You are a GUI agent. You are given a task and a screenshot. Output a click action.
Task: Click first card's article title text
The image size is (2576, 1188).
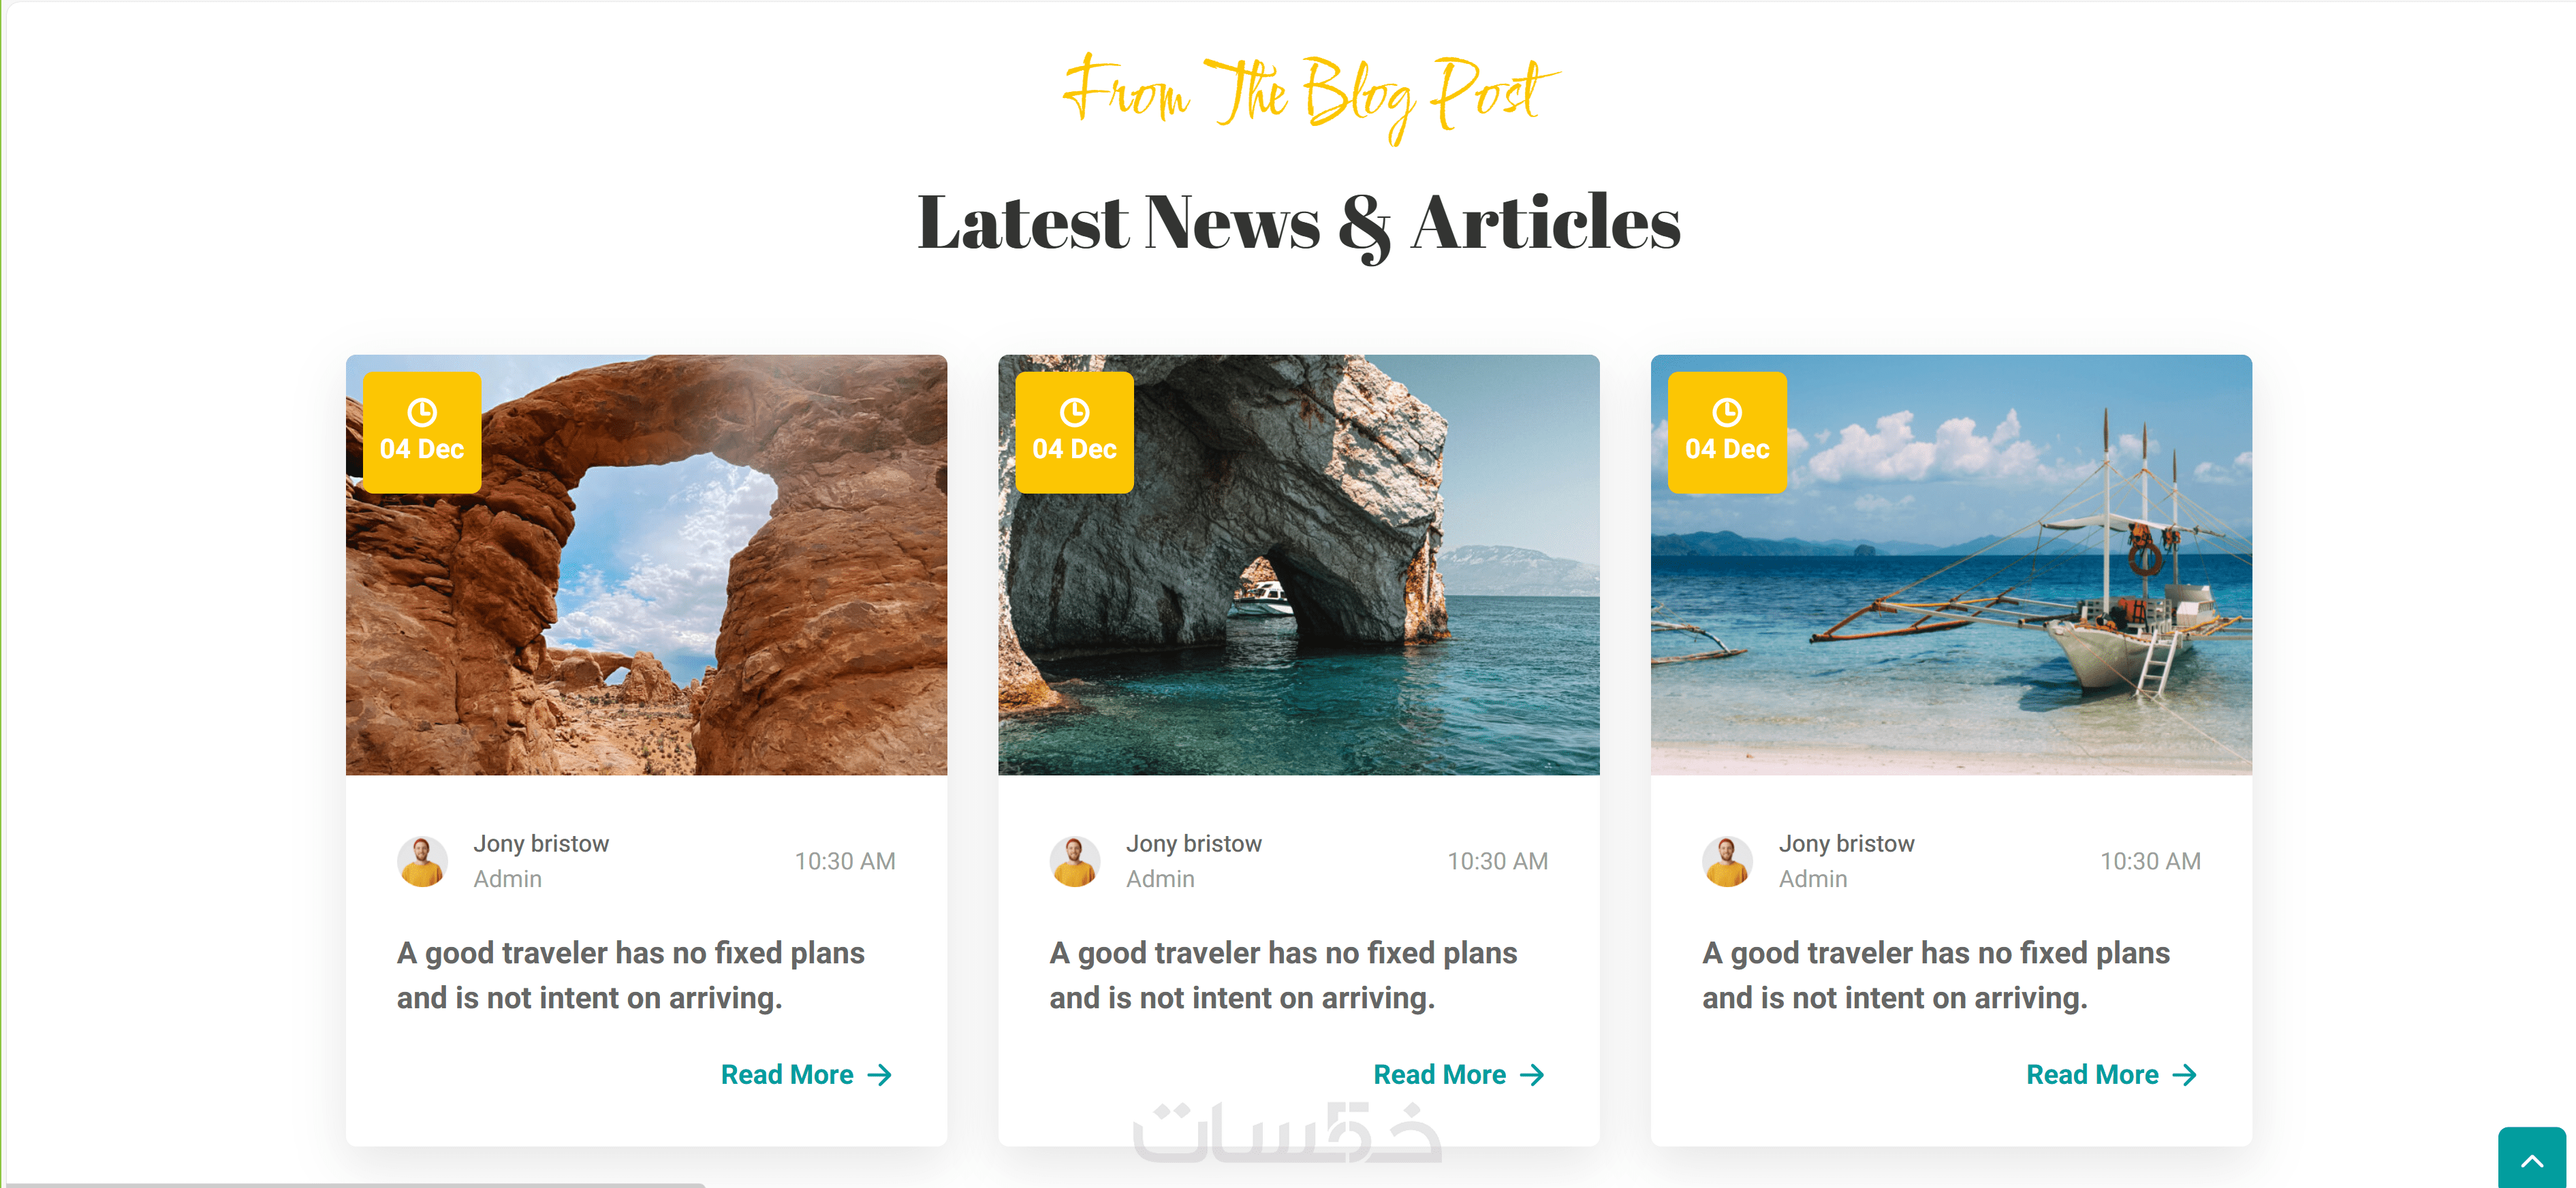631,975
